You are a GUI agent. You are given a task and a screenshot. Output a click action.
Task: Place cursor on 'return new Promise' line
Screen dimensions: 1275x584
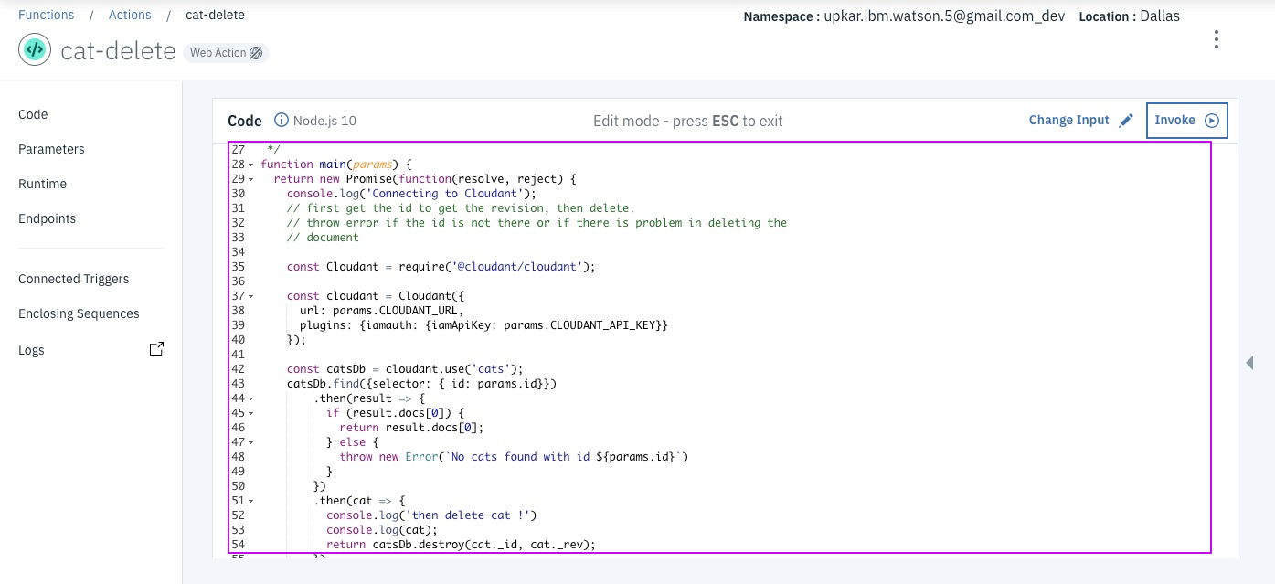coord(425,179)
